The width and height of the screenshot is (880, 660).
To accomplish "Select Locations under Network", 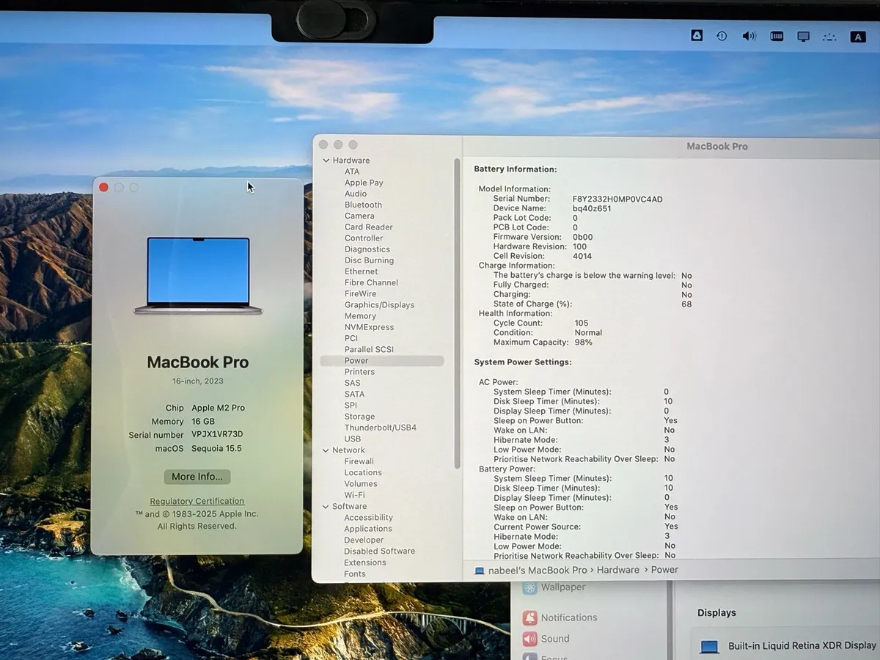I will coord(363,472).
